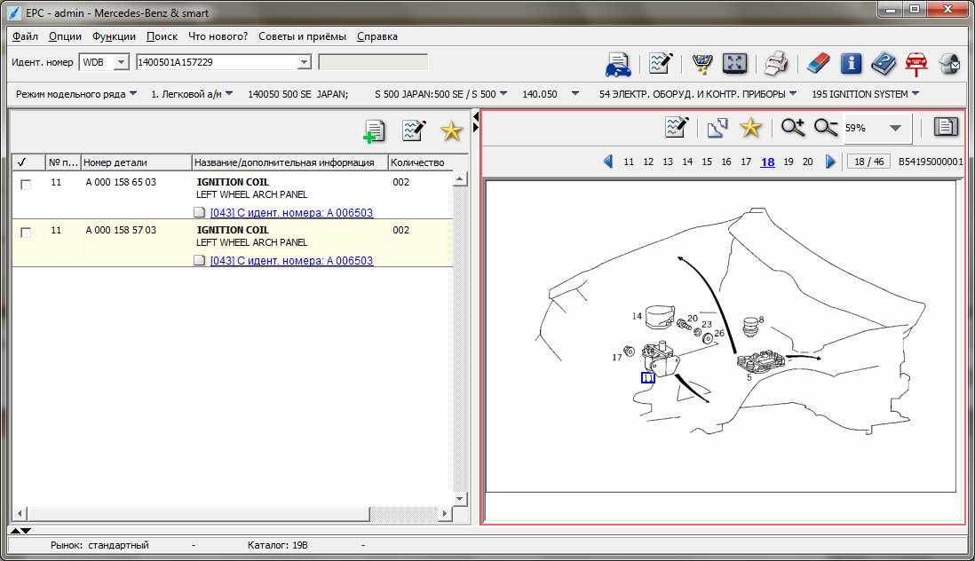Open the notes editor in the top toolbar

click(x=660, y=63)
